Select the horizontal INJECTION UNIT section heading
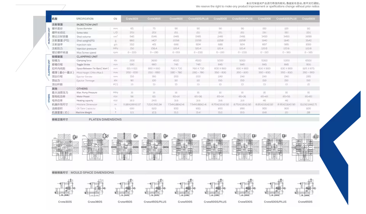This screenshot has width=366, height=214. (x=87, y=25)
